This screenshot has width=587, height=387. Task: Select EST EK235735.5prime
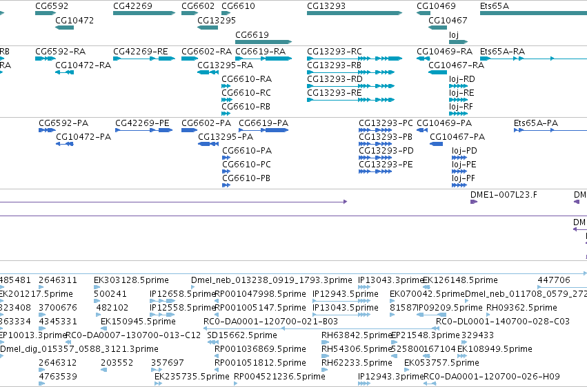click(192, 377)
